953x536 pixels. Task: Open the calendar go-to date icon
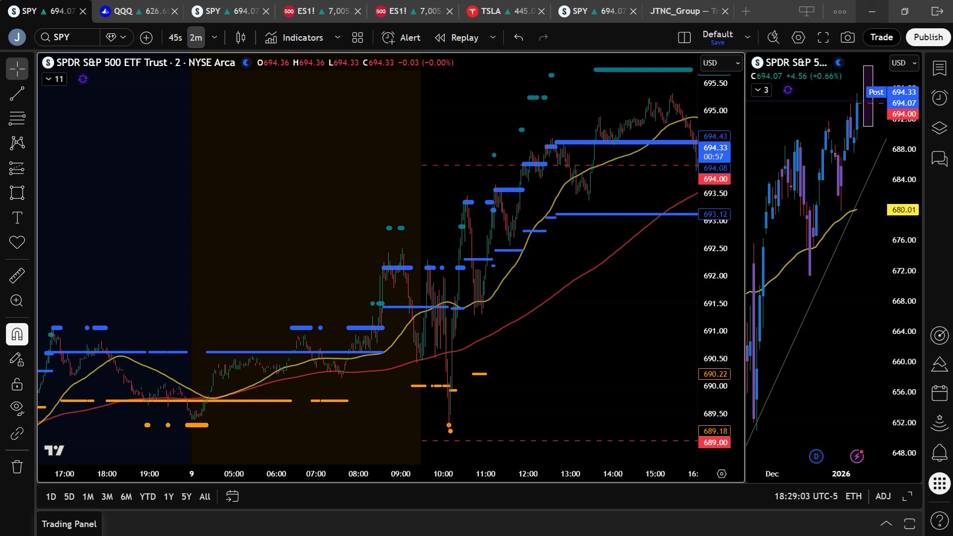coord(232,496)
